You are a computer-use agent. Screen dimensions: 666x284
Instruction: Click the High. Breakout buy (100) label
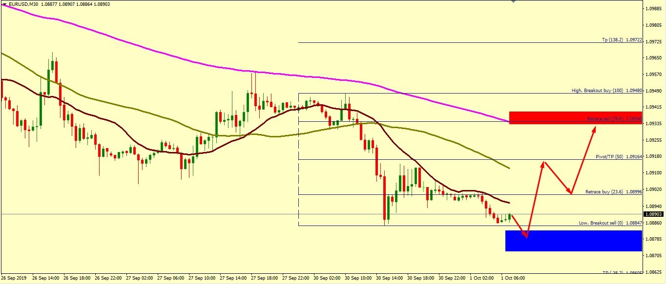(x=606, y=91)
